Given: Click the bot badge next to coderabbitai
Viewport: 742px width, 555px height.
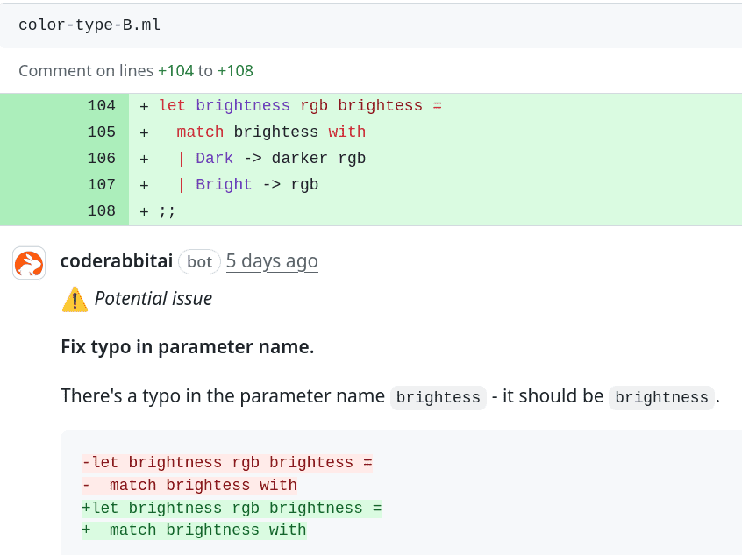Looking at the screenshot, I should [198, 261].
